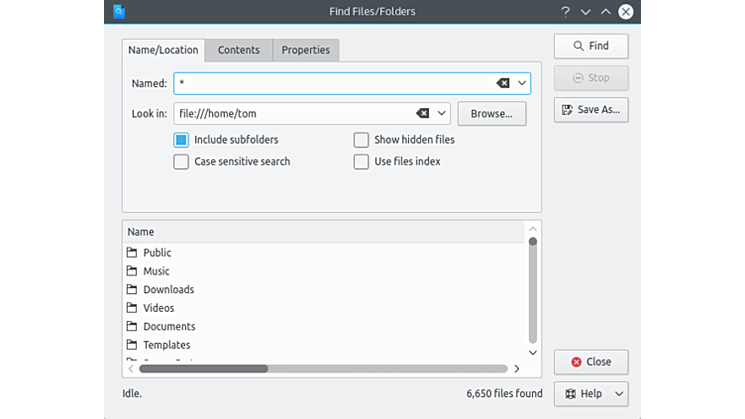Viewport: 745px width, 419px height.
Task: Click the Browse... button
Action: coord(491,114)
